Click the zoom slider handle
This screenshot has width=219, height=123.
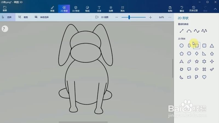tap(129, 17)
